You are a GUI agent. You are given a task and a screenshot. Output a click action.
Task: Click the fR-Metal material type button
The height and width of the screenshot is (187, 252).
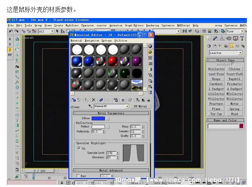140,106
